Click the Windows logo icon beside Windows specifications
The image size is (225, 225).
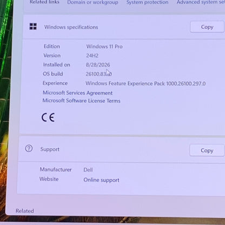point(33,27)
